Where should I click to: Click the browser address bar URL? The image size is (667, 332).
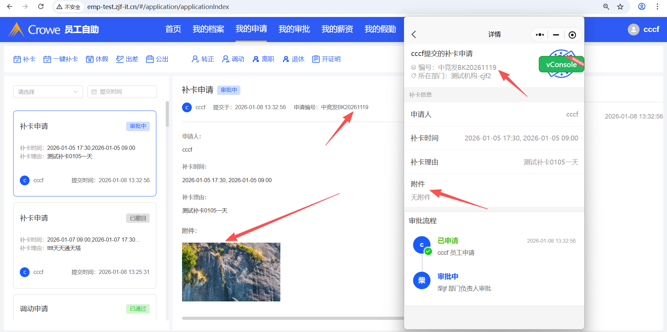(x=158, y=7)
